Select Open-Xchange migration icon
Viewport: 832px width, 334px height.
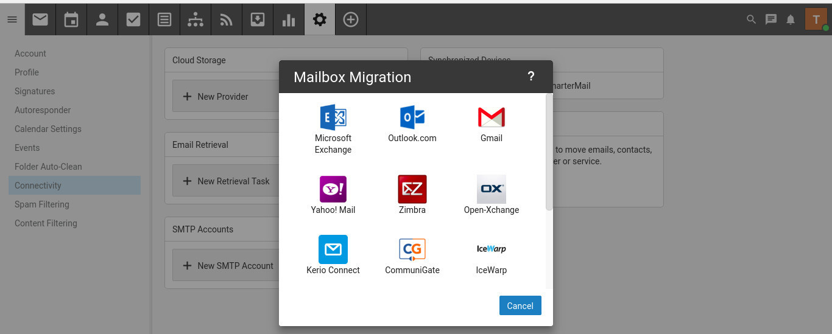[x=491, y=189]
